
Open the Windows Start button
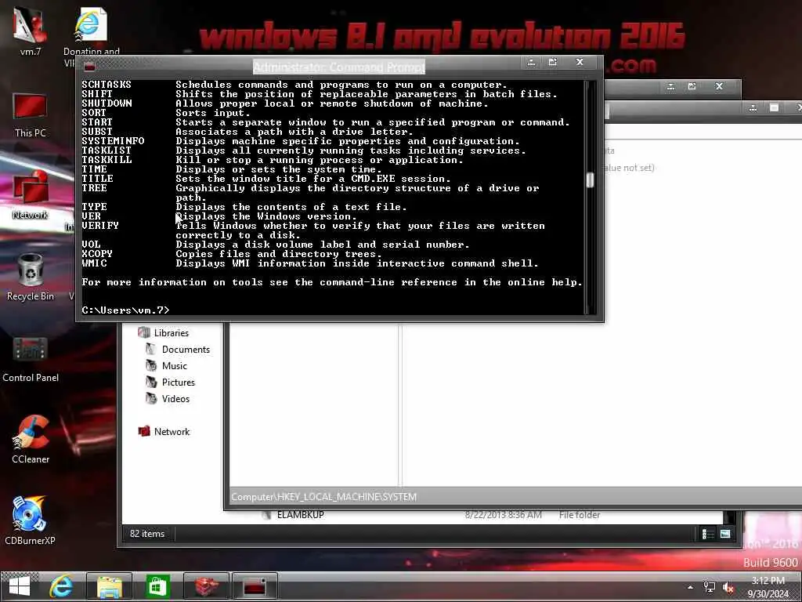coord(20,586)
